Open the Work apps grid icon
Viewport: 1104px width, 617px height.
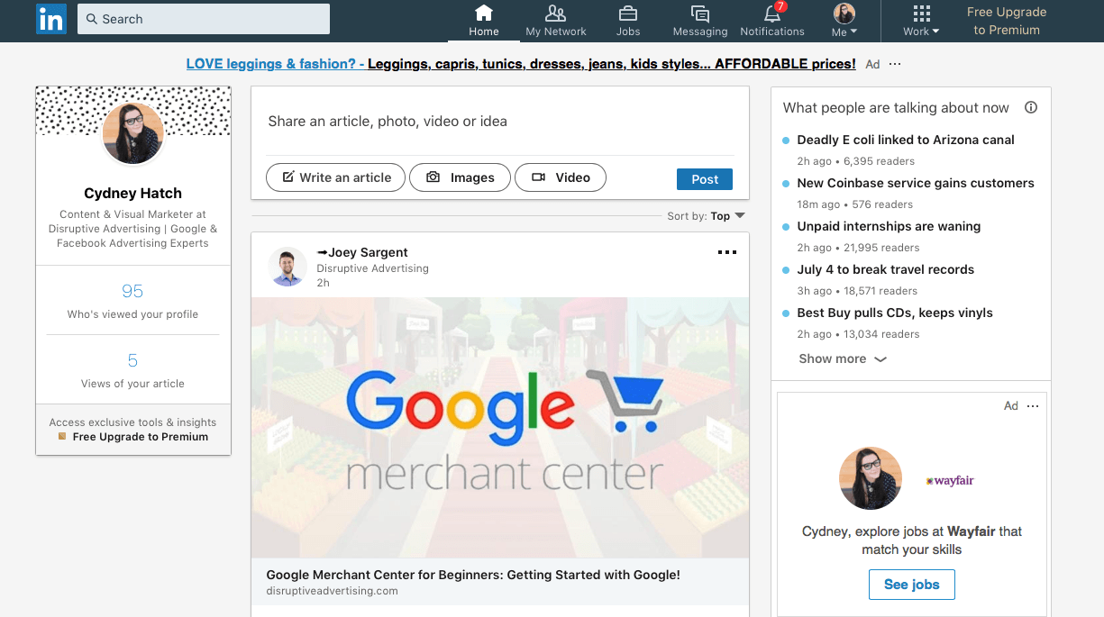921,13
